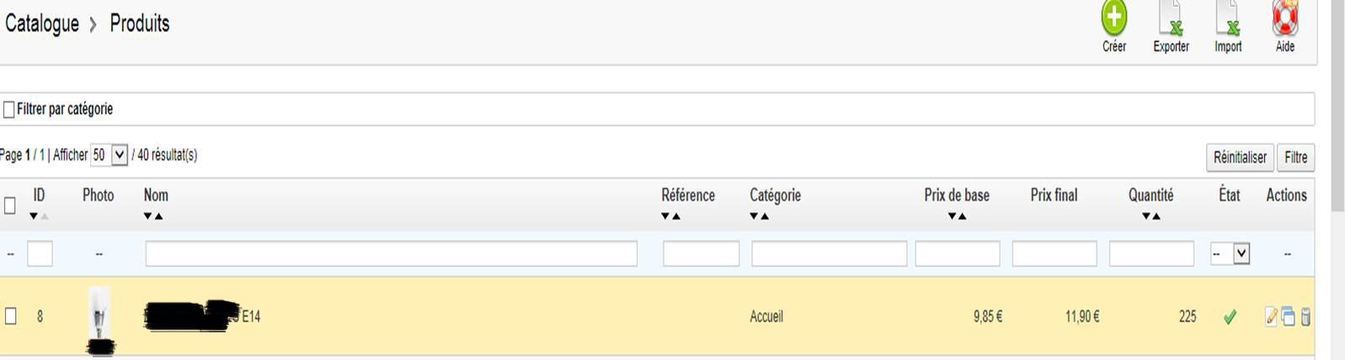The image size is (1345, 360).
Task: Open the Afficher 50 results dropdown
Action: click(x=109, y=155)
